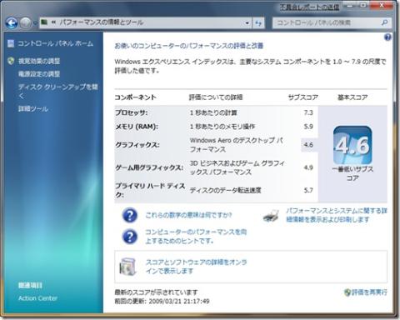Viewport: 400px width, 320px height.
Task: Click 前回の更新 timestamp text
Action: point(162,301)
